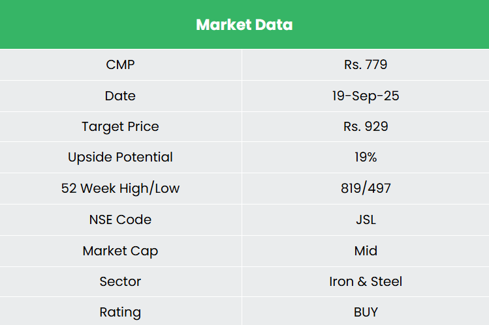This screenshot has height=325, width=489.
Task: Select the Market Cap label
Action: [120, 251]
